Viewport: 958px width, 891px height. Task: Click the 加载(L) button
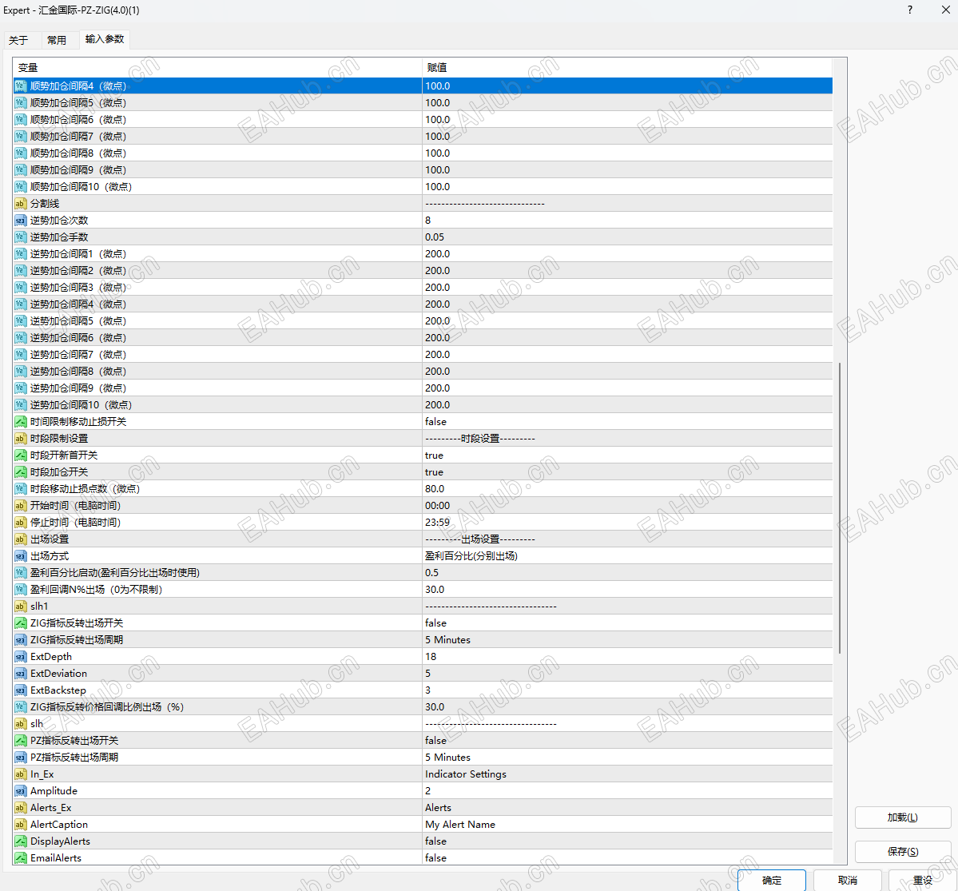click(x=902, y=817)
